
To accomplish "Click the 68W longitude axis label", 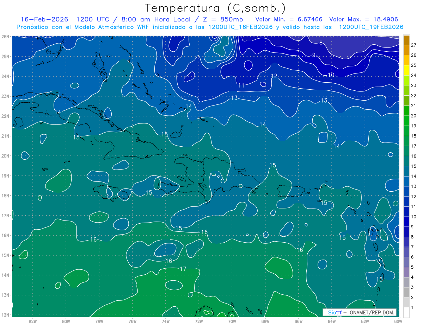I will (265, 321).
